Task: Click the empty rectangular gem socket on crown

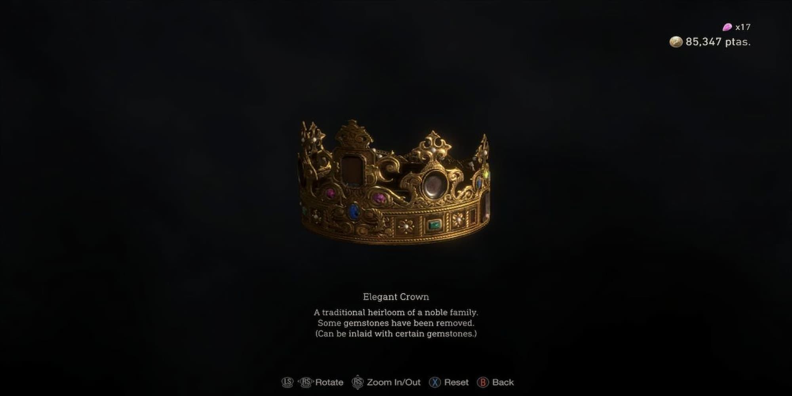Action: click(350, 170)
